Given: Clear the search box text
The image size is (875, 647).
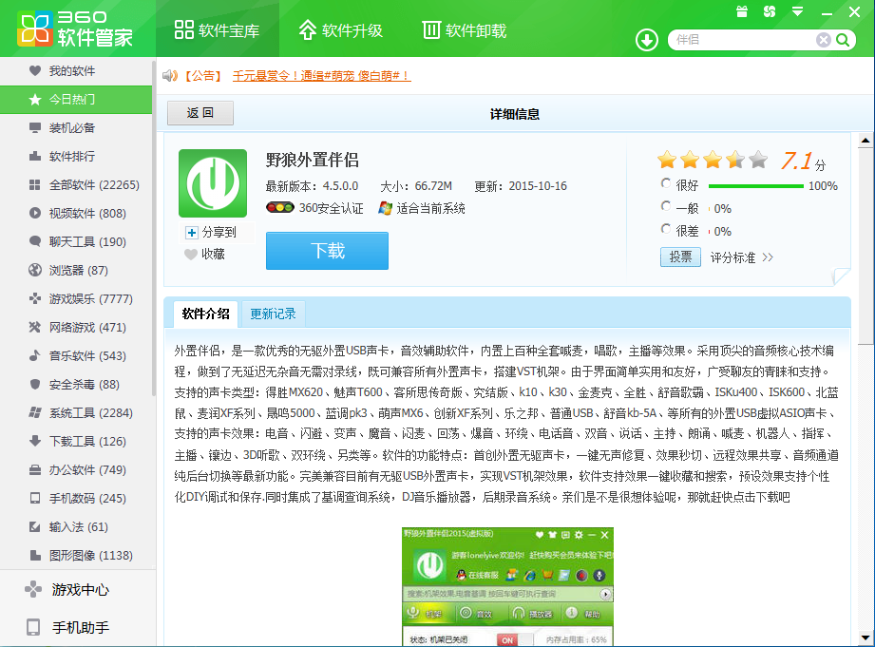Looking at the screenshot, I should pos(823,40).
